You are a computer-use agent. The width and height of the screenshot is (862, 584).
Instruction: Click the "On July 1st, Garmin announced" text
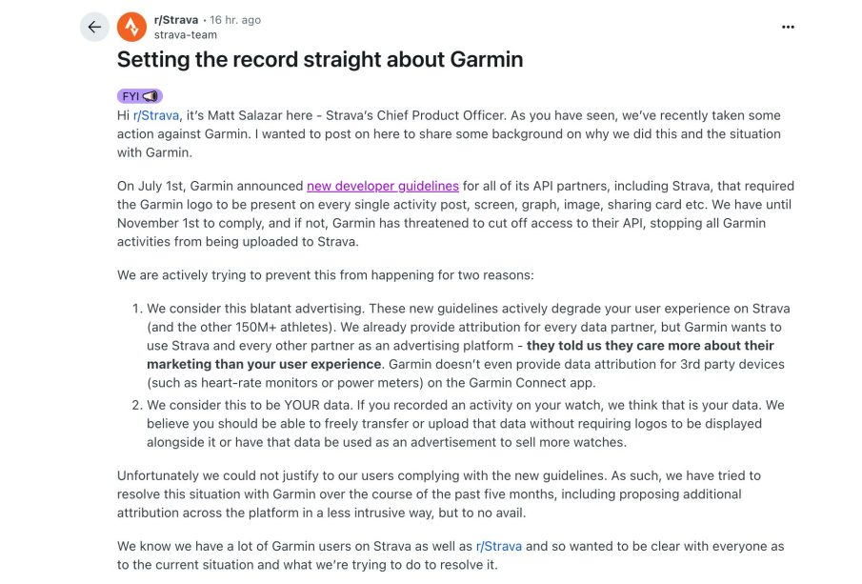[x=210, y=186]
